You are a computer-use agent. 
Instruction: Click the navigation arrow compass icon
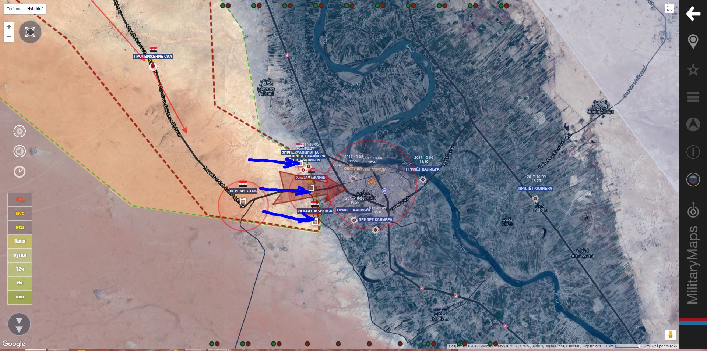point(693,125)
